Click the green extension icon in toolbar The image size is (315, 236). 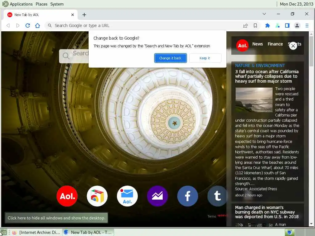277,26
